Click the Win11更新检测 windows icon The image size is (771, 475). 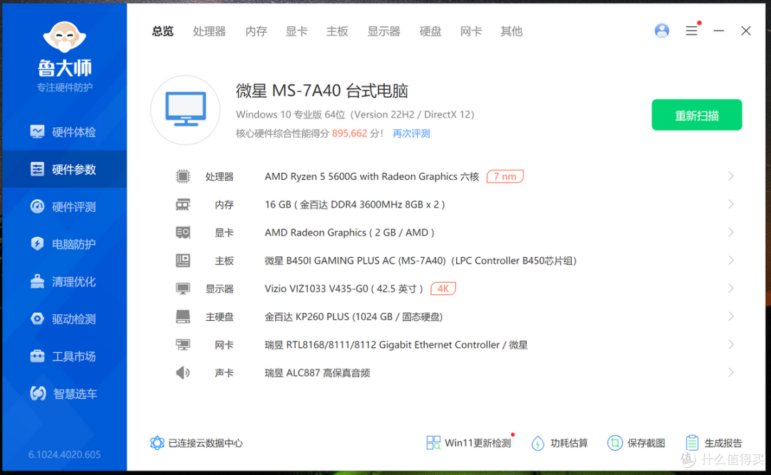pyautogui.click(x=433, y=443)
